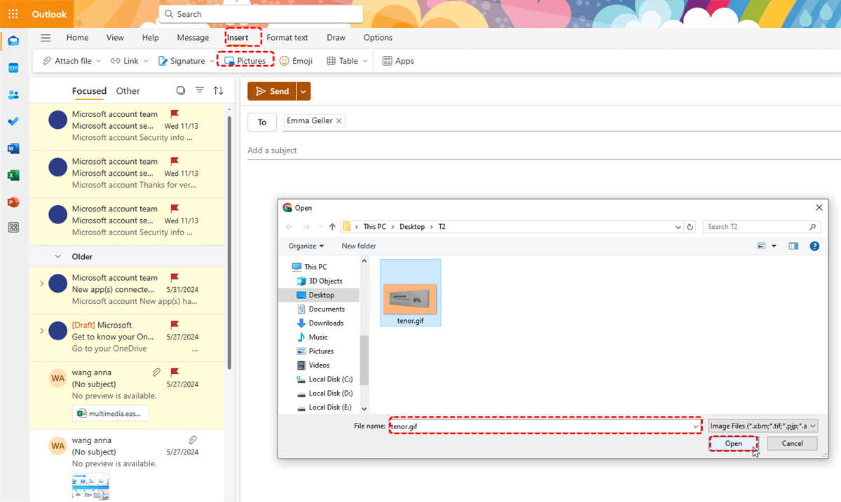The image size is (841, 502).
Task: Switch to the Format text tab
Action: (287, 38)
